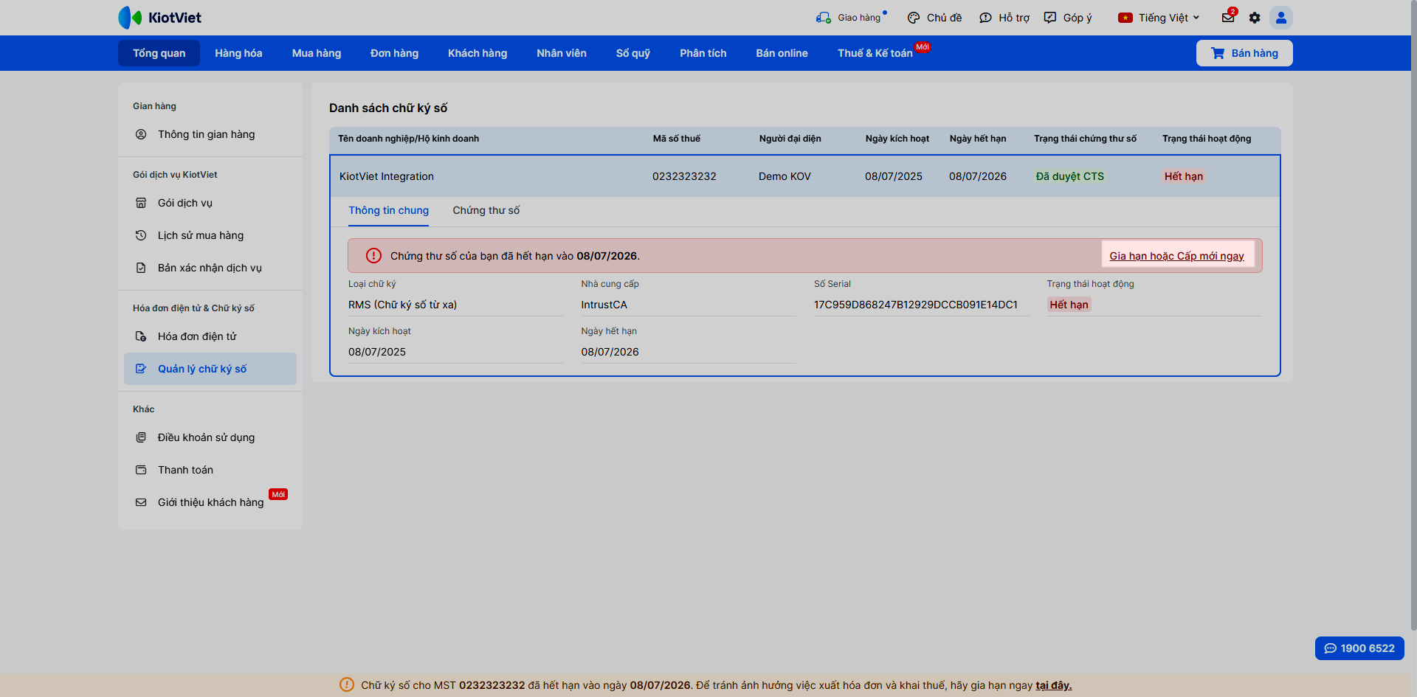Screen dimensions: 1417x697
Task: Switch to the Chứng thư số tab
Action: pyautogui.click(x=486, y=210)
